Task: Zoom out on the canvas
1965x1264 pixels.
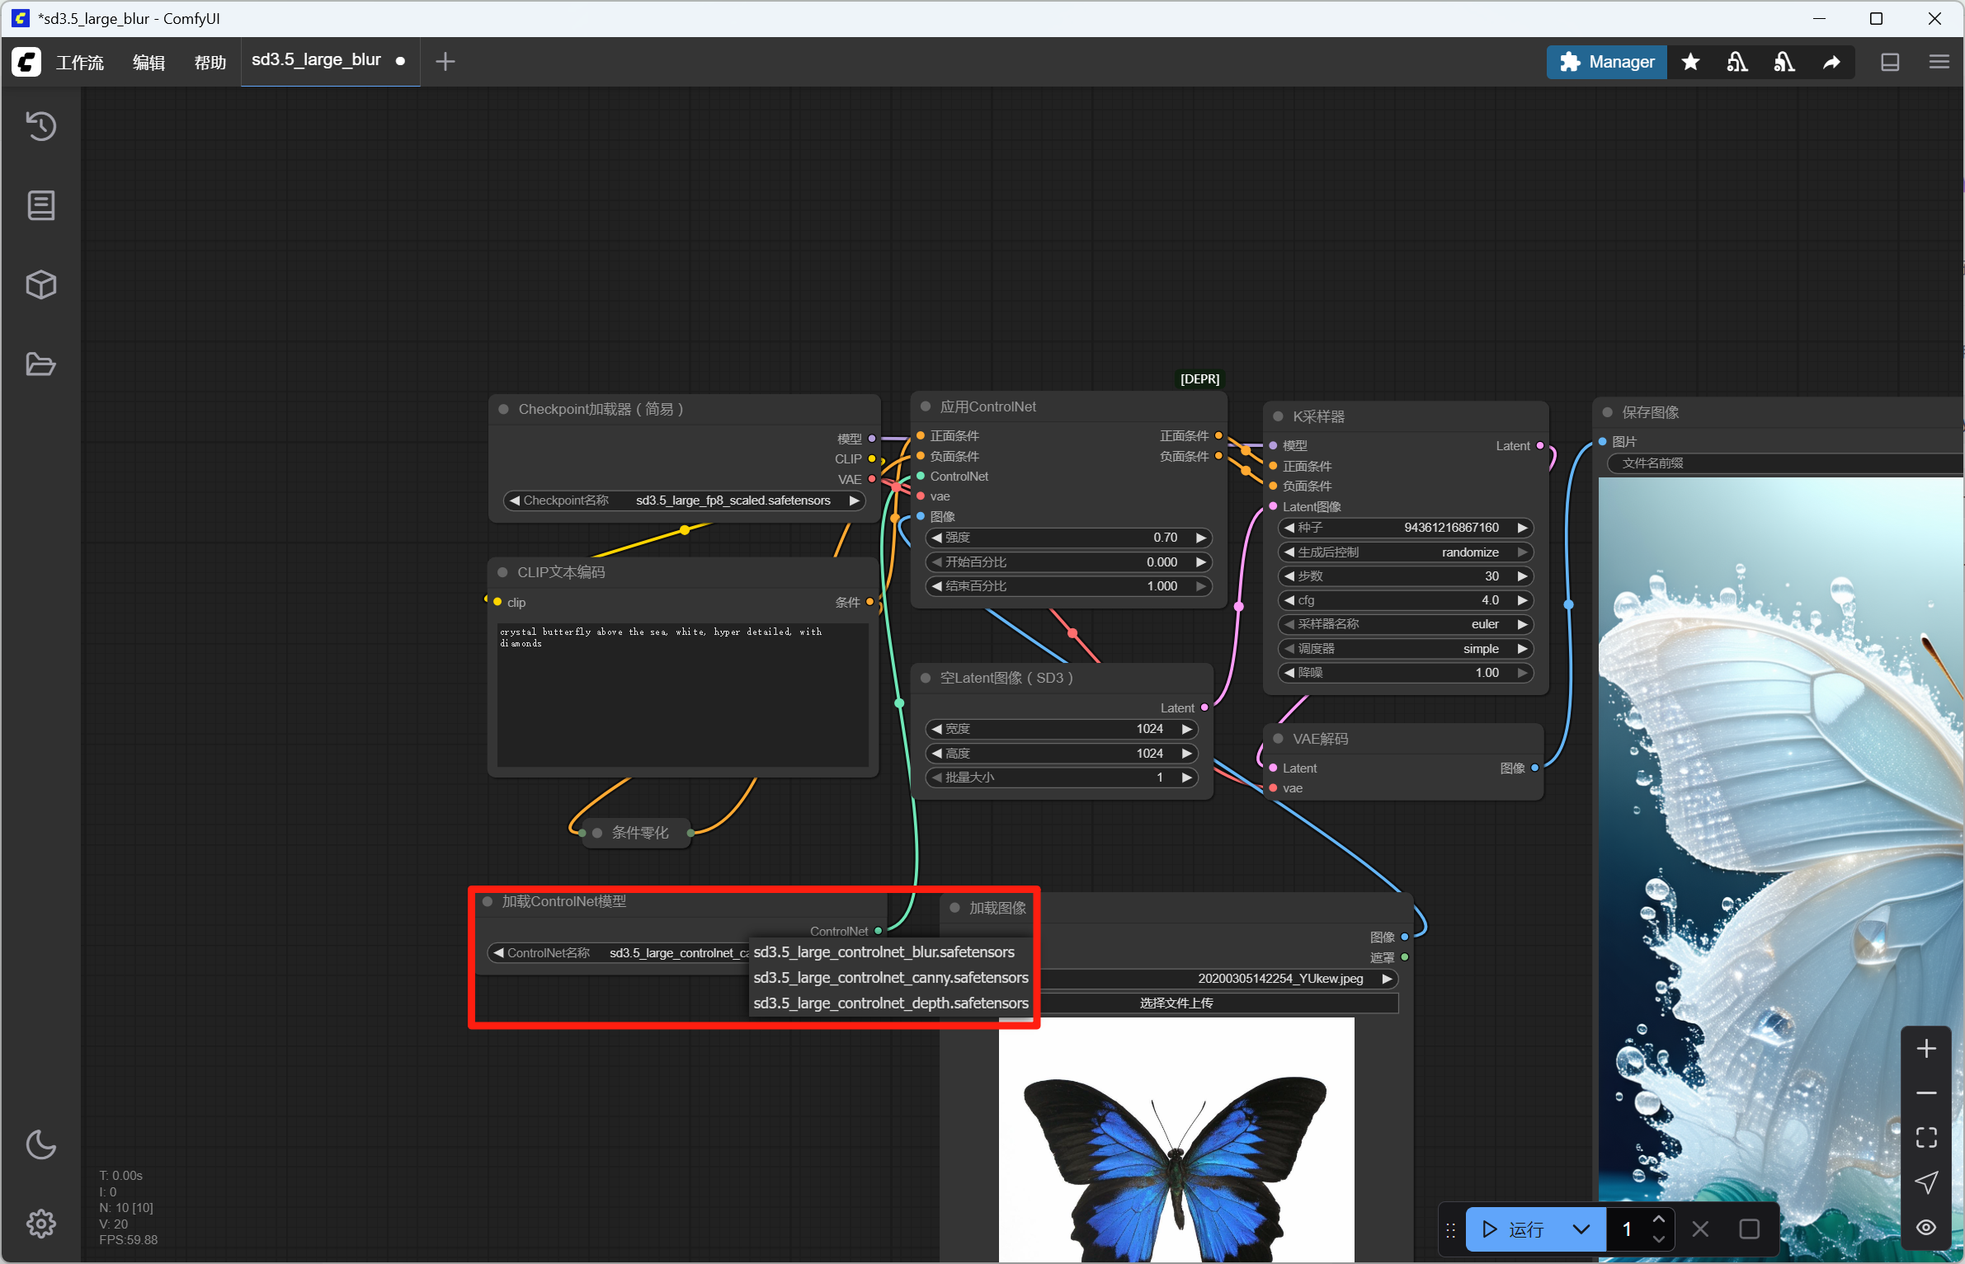Action: (x=1926, y=1092)
